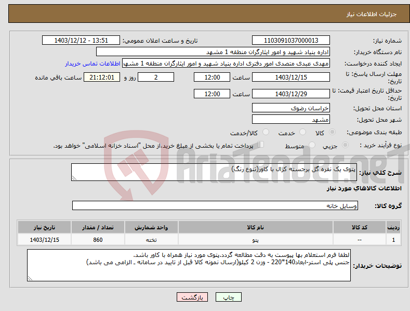Image resolution: width=410 pixels, height=311 pixels.
Task: Select the کالا radio button
Action: click(x=333, y=132)
